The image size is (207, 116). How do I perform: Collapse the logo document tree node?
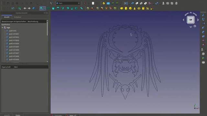(x=2, y=28)
